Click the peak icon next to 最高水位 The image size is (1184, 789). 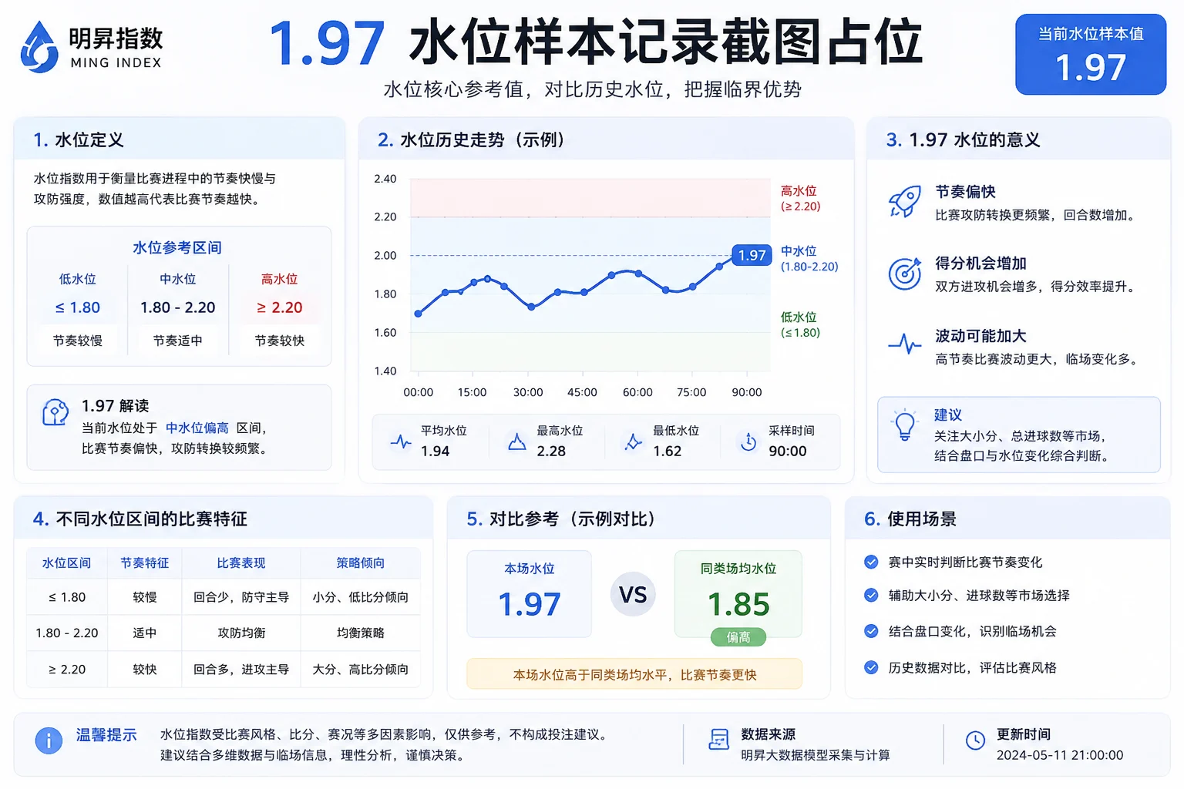click(x=517, y=442)
